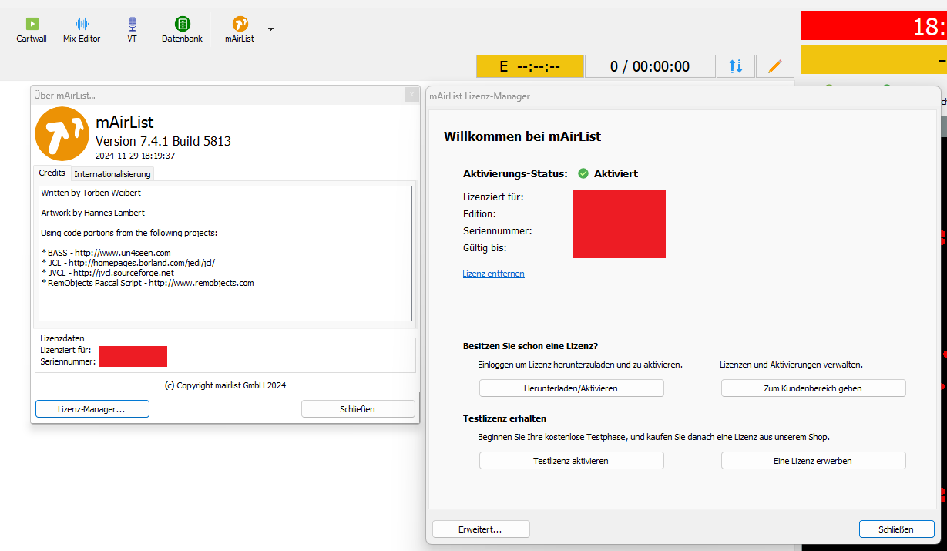Open the VT voice tracking tool
Viewport: 947px width, 551px height.
click(133, 30)
